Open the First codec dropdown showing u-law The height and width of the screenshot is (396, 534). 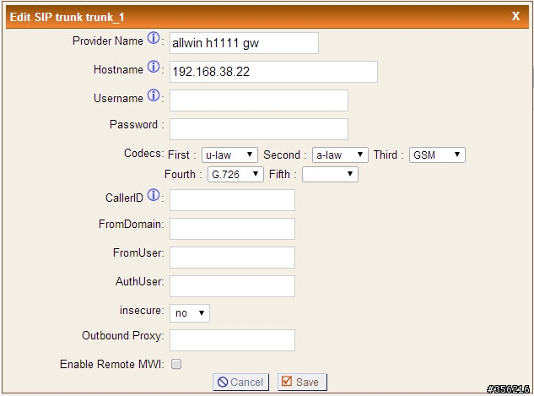click(229, 155)
